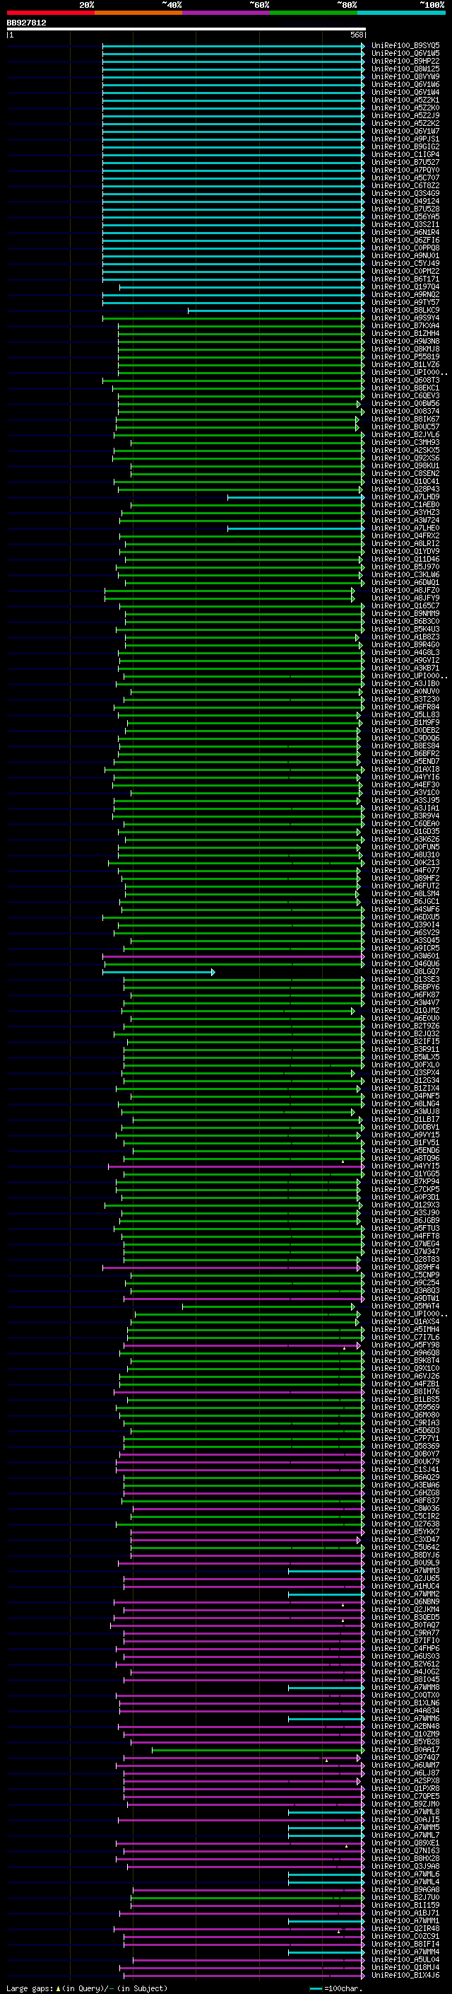Select the UniRef100_Q129X3 label
Viewport: 452px width, 1994px height.
tap(405, 1205)
